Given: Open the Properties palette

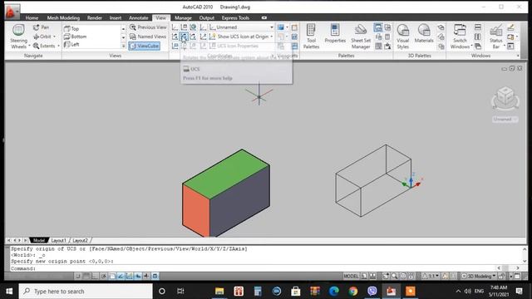Looking at the screenshot, I should (335, 34).
